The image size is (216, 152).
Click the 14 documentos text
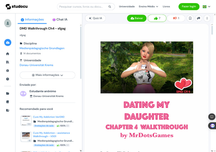(32, 53)
